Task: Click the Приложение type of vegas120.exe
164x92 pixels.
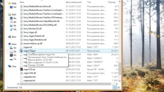Action: 93,51
